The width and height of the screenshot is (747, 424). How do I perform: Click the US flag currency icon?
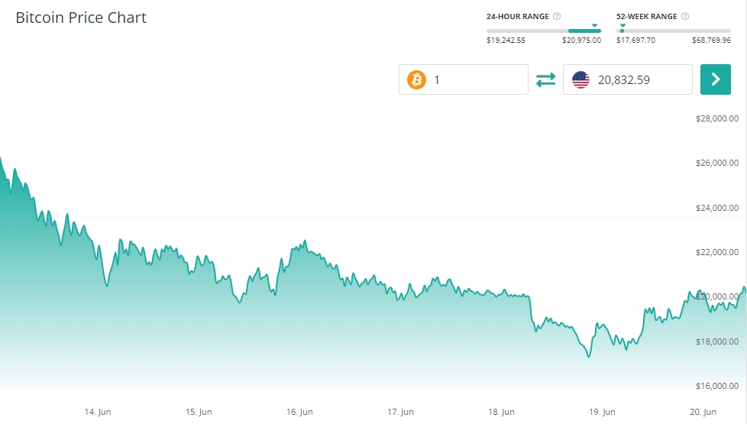581,79
